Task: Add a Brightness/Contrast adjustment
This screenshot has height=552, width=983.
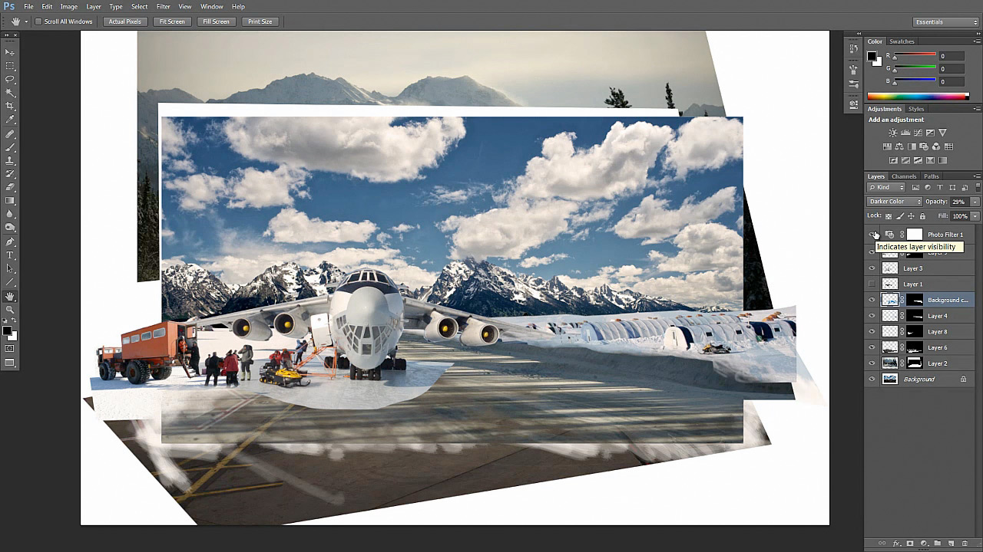Action: tap(892, 133)
